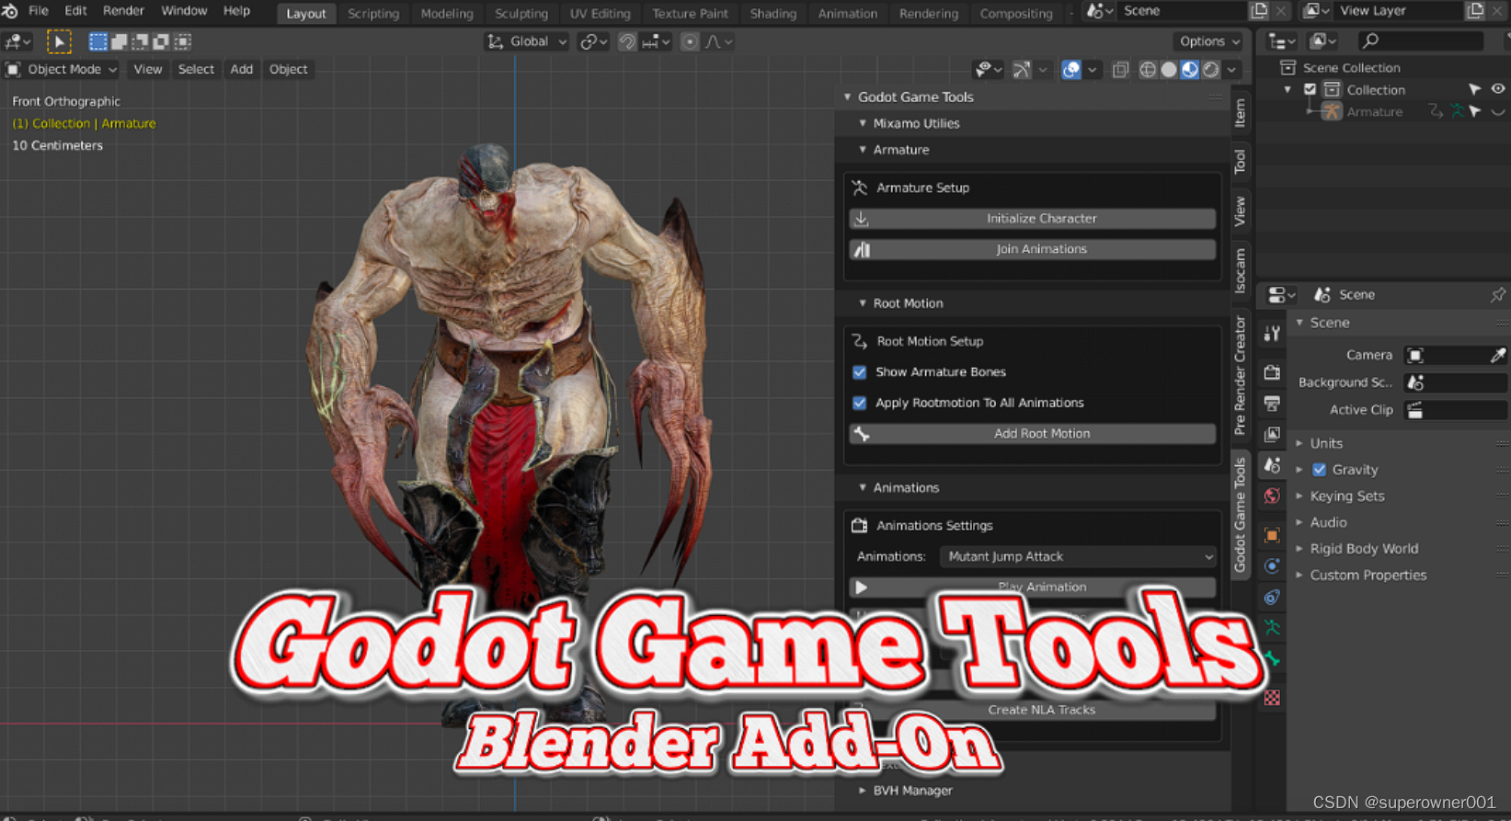Switch to material preview shading
This screenshot has width=1511, height=821.
[1190, 69]
